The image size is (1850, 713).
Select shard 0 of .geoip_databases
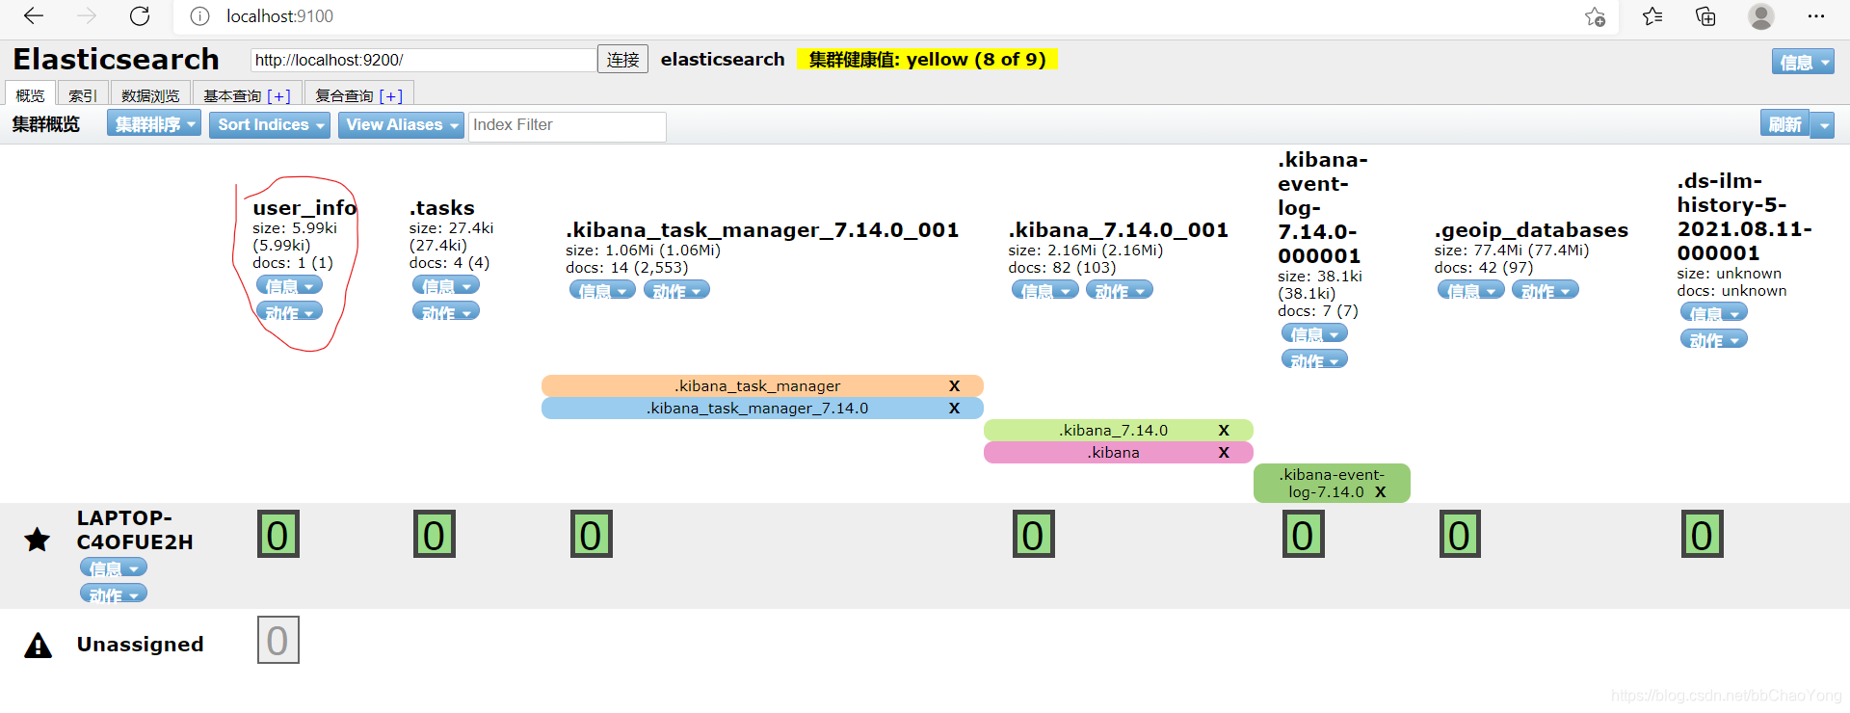click(1460, 535)
